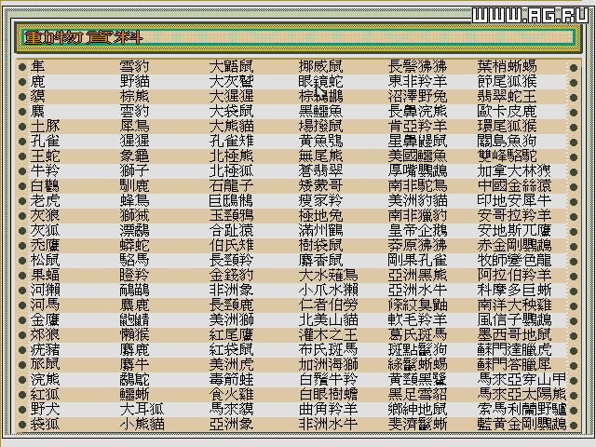Viewport: 596px width, 447px height.
Task: Choose the 曲角羚羊 entry
Action: (328, 409)
